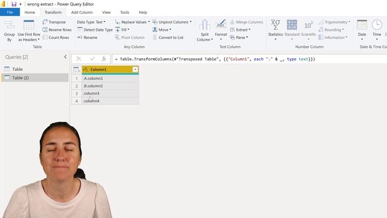387x218 pixels.
Task: Switch to the Transform tab
Action: point(53,12)
